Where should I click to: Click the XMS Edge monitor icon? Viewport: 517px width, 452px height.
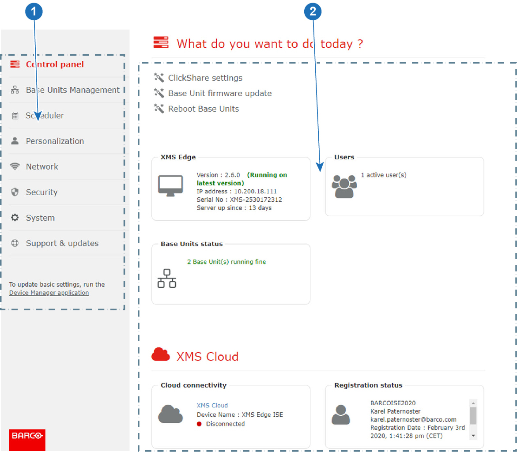[x=170, y=186]
